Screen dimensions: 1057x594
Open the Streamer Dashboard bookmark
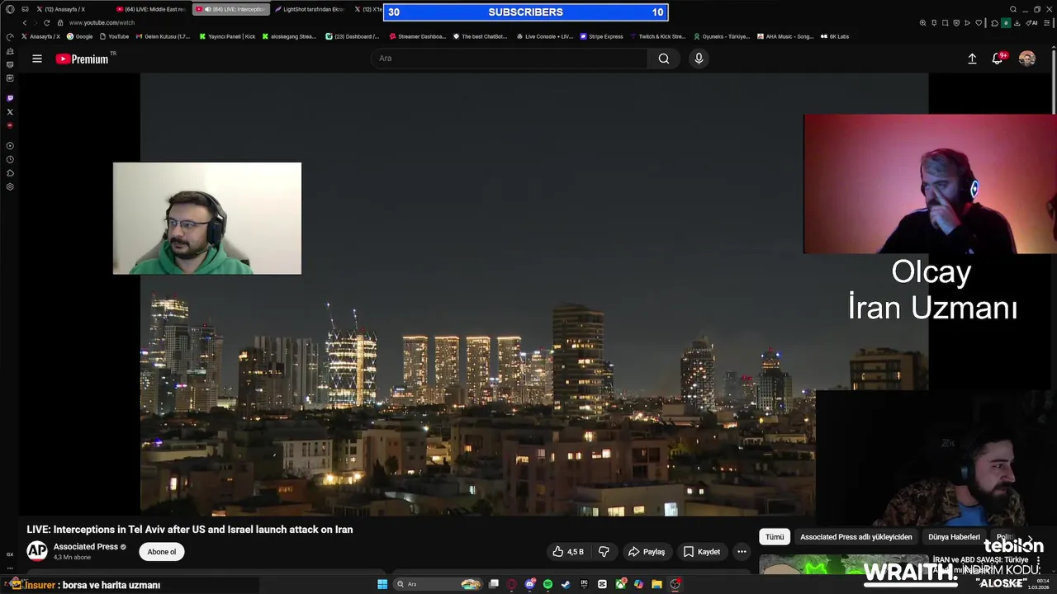coord(418,36)
